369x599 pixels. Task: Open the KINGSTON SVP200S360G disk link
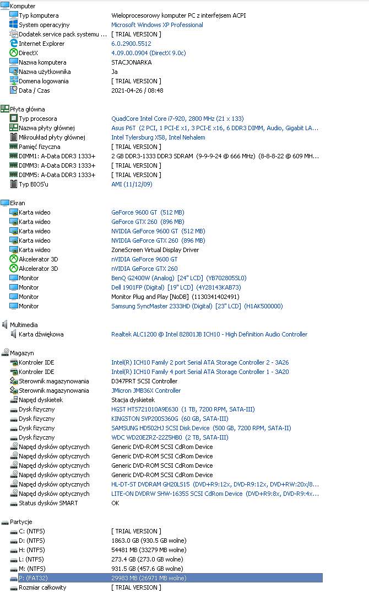[170, 419]
